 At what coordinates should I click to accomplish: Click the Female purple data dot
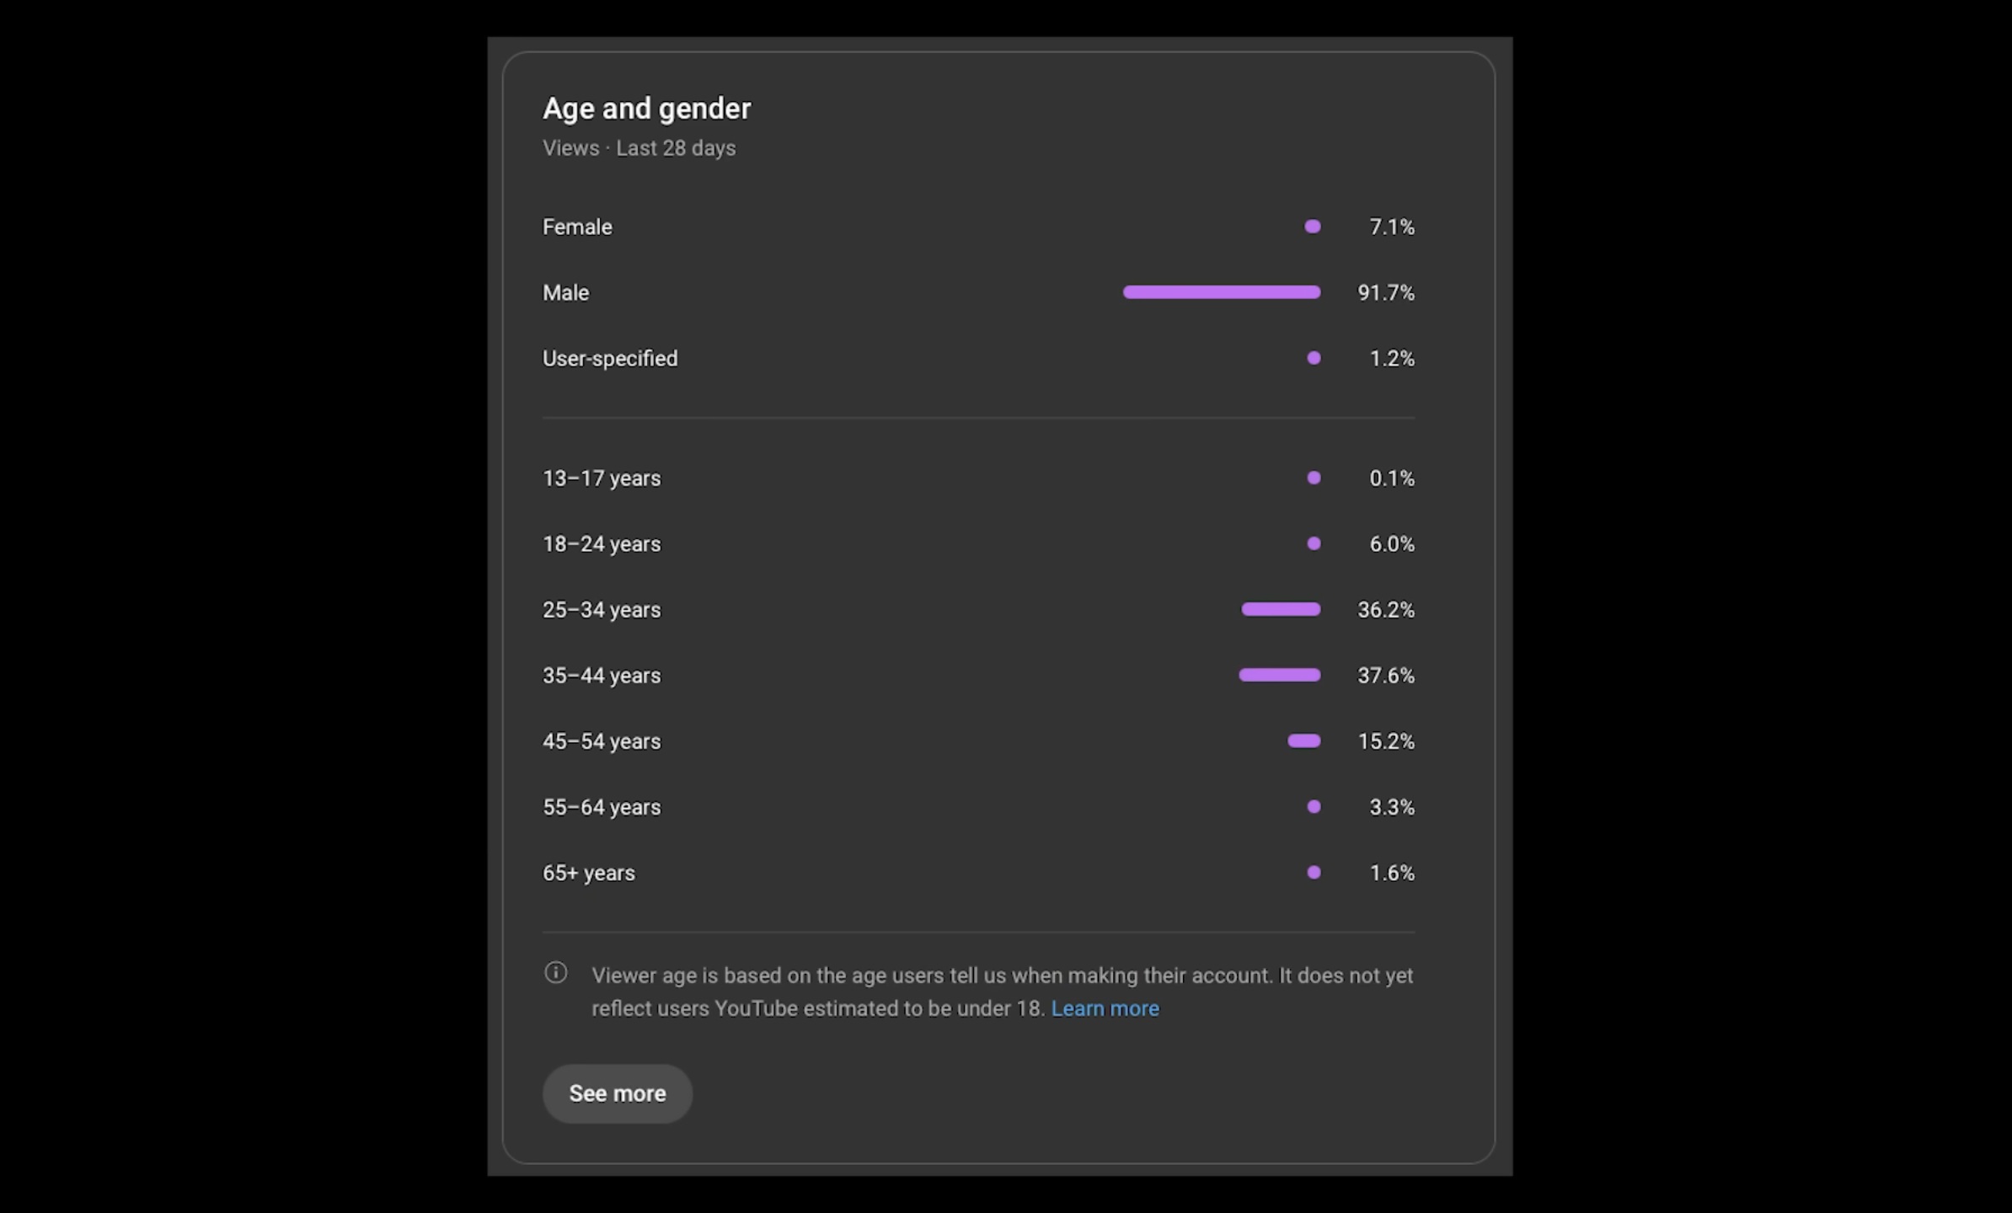(x=1313, y=227)
